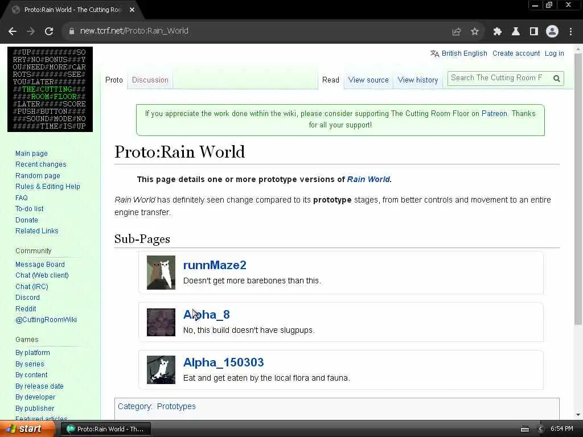Open the FAQ sidebar link
Viewport: 583px width, 437px height.
[22, 197]
